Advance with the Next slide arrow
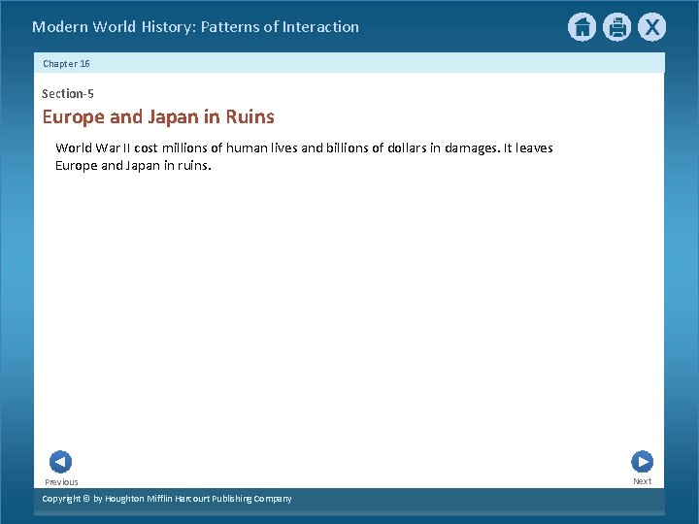Viewport: 699px width, 524px height. (x=643, y=462)
